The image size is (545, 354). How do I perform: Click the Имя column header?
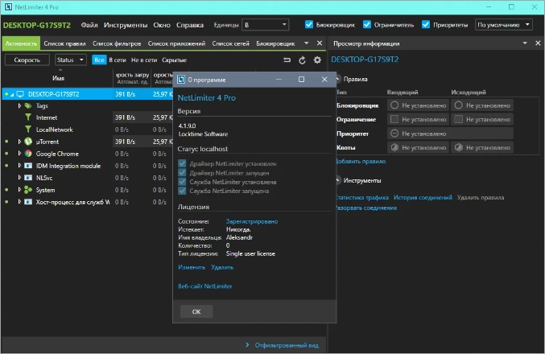59,78
